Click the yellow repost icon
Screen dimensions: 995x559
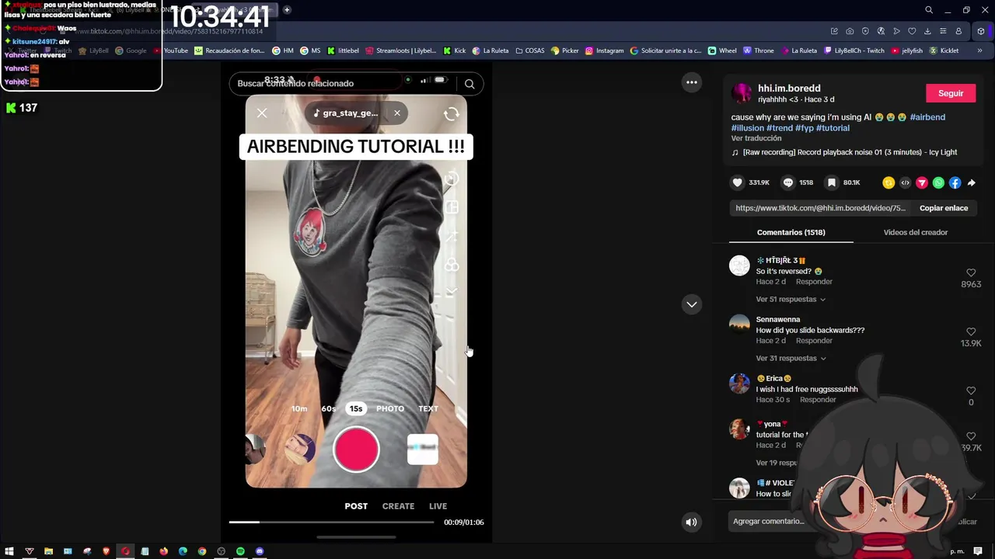[x=889, y=182]
